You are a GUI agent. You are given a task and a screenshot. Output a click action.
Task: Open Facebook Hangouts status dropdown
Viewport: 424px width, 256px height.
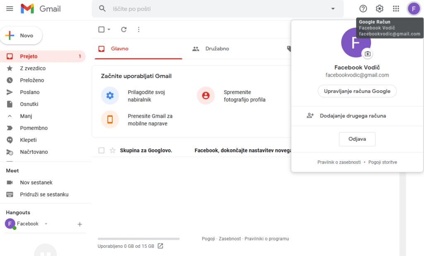coord(46,224)
